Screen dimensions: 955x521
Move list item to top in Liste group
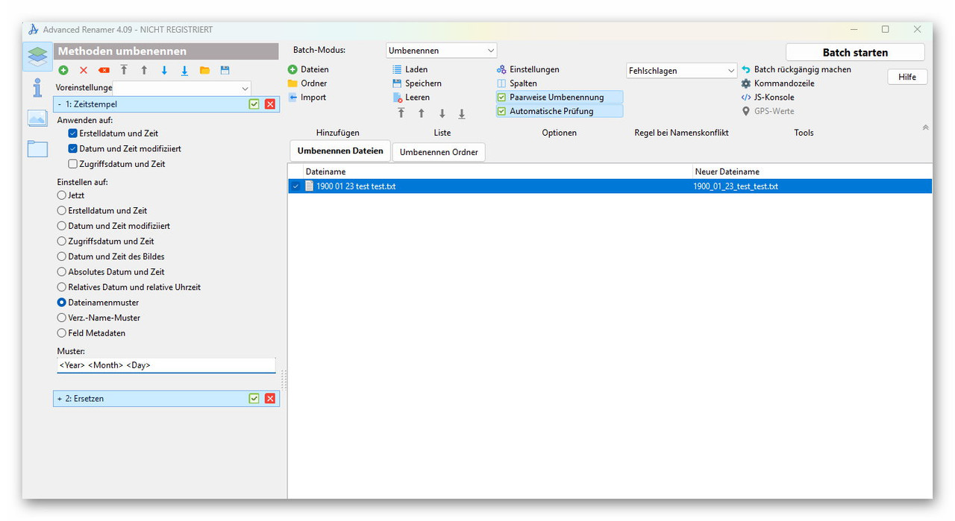coord(401,113)
